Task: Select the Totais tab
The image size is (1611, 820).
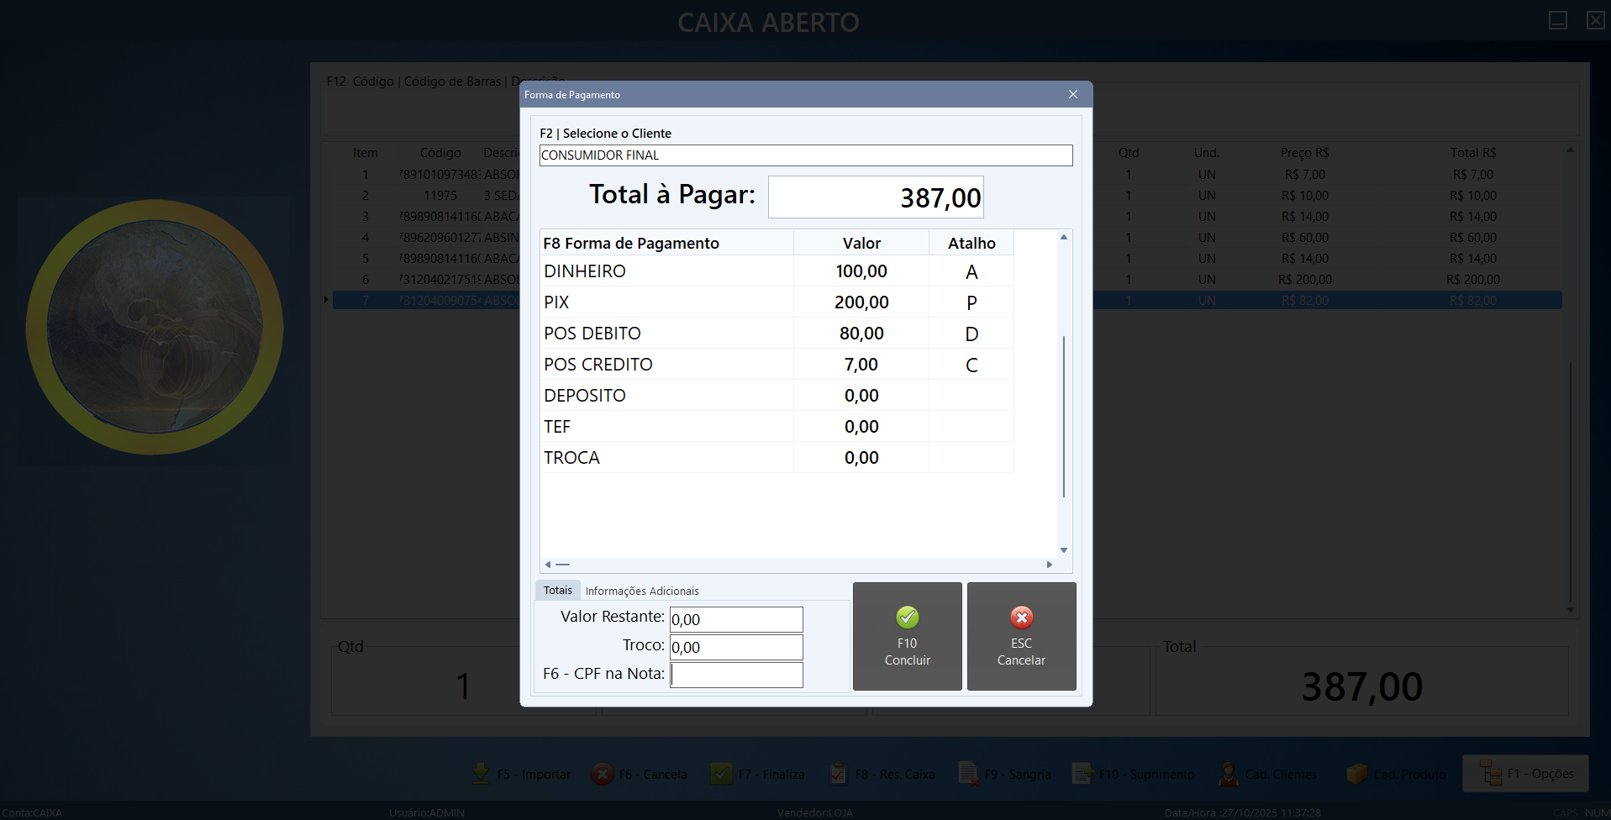Action: point(557,591)
